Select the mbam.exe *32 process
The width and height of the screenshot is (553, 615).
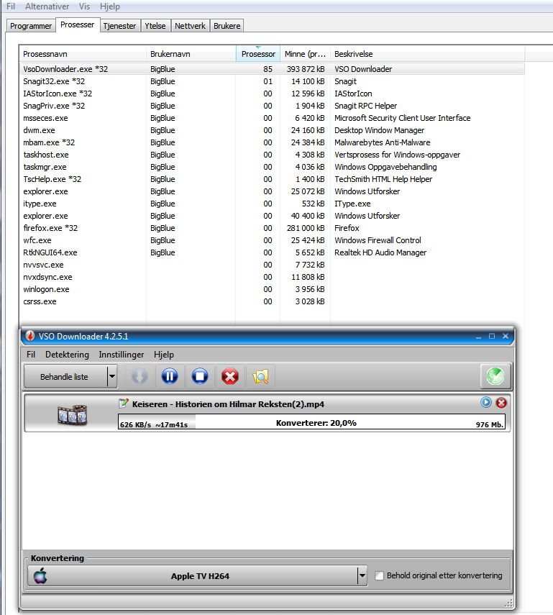point(272,142)
